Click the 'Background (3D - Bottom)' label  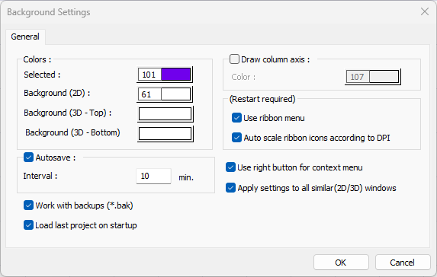(72, 132)
